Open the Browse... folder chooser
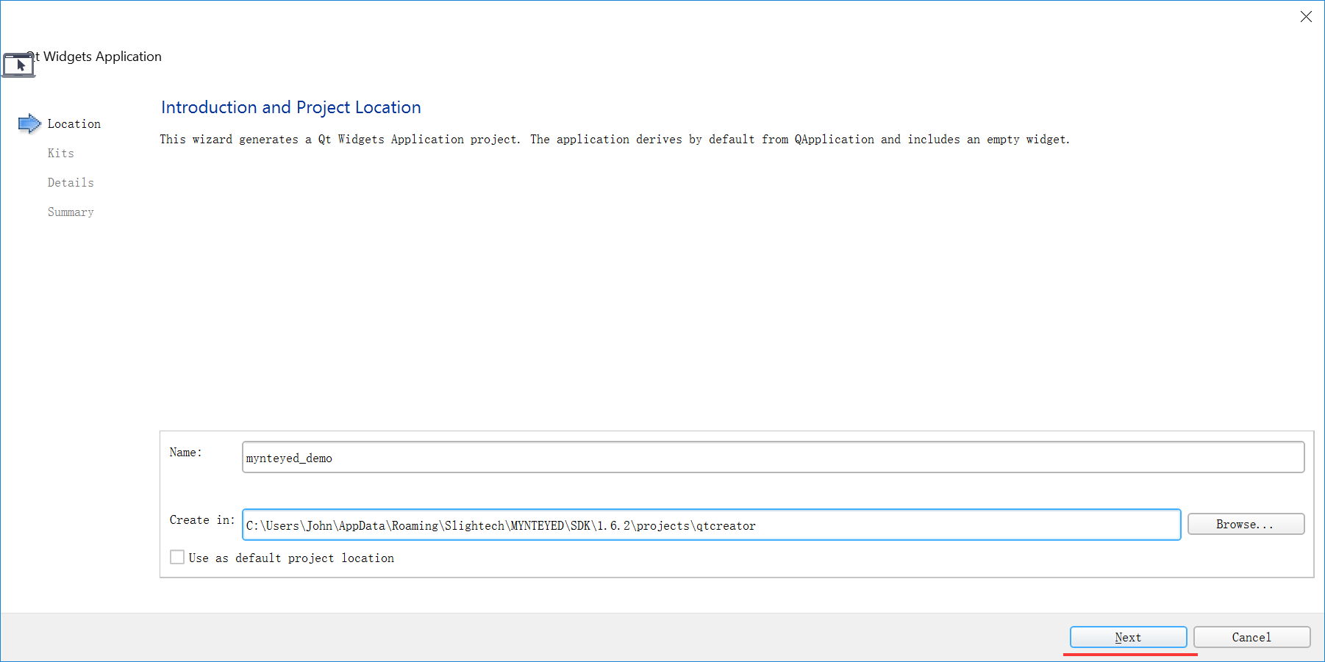 pos(1246,524)
